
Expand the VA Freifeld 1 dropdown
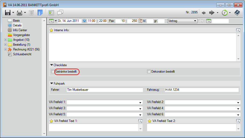tap(140, 102)
